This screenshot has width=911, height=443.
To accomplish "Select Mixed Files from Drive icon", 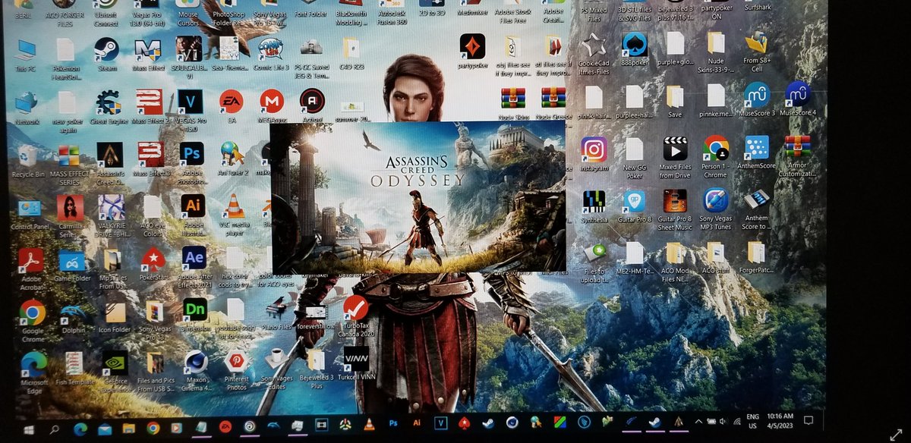I will pos(675,156).
